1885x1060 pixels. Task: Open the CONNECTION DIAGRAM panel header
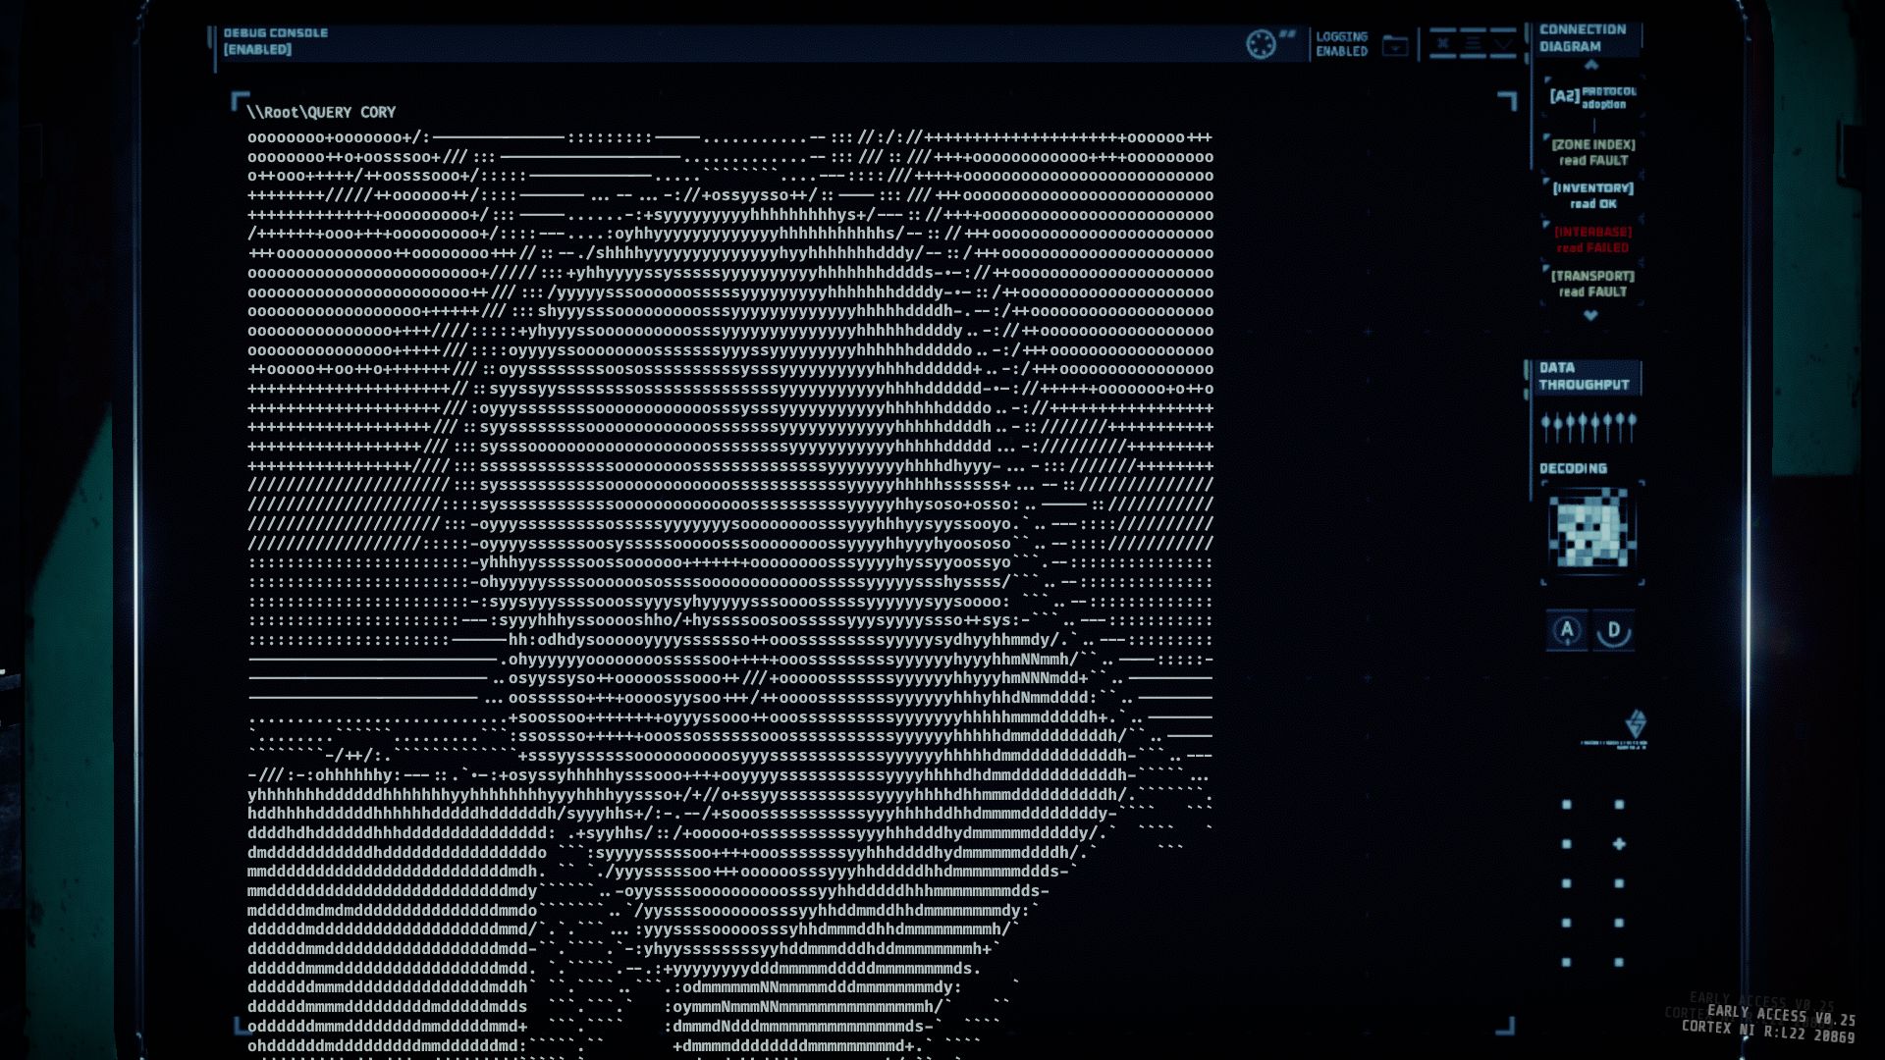click(x=1582, y=37)
